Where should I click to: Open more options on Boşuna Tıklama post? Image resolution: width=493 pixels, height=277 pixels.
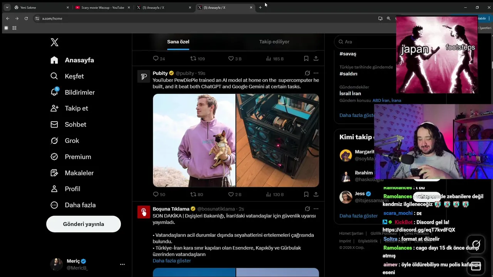click(x=316, y=209)
